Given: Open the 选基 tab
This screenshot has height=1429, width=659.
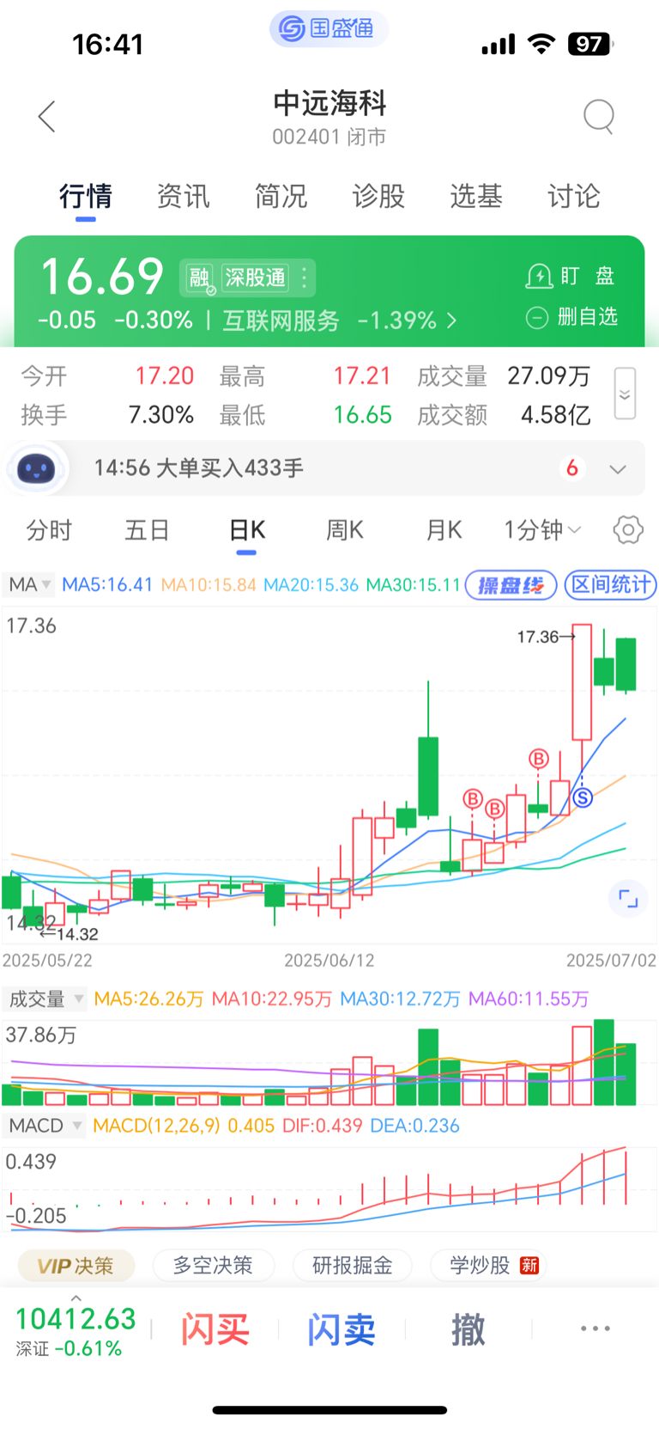Looking at the screenshot, I should click(476, 196).
